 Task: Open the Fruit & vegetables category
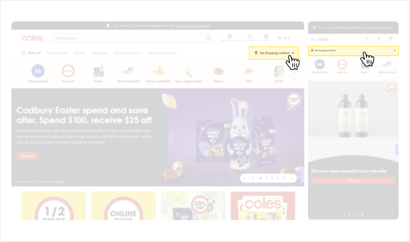click(x=158, y=74)
